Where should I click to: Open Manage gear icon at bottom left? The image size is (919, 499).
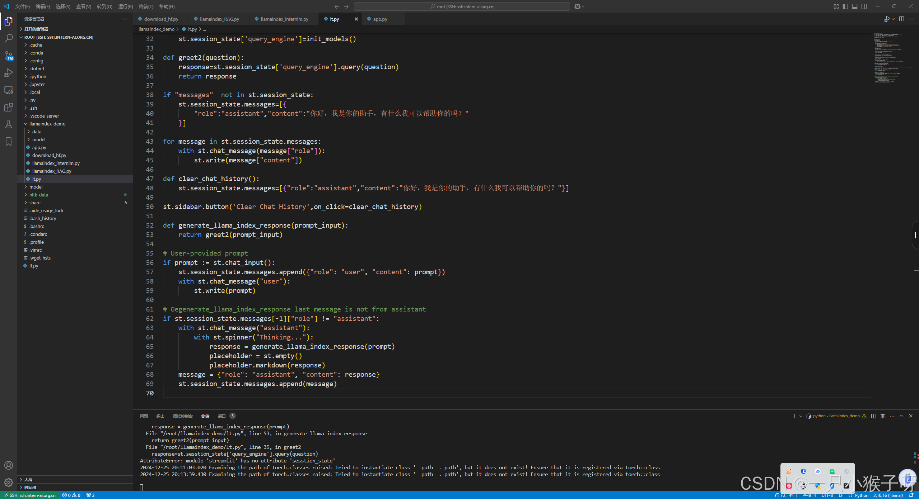[9, 483]
